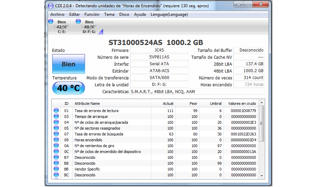Click the ST31000524AS 1000.2 GB drive title
331x187 pixels.
point(156,43)
